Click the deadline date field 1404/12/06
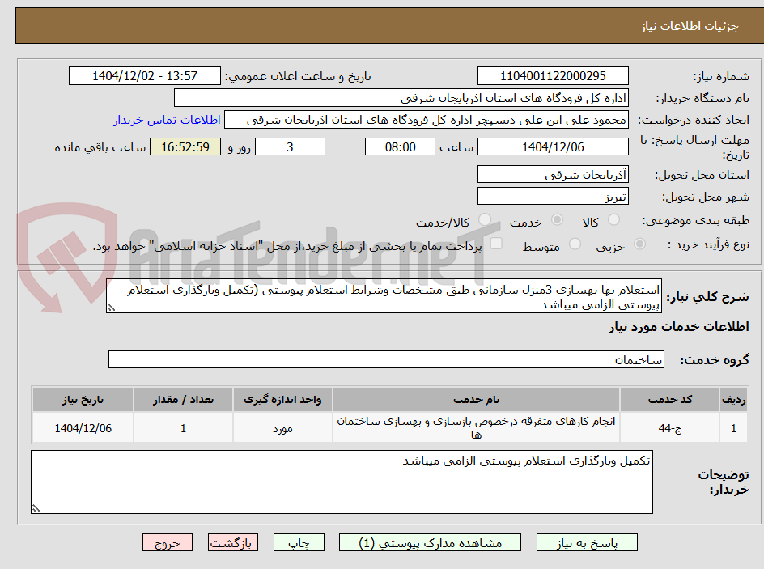This screenshot has width=764, height=569. coord(553,146)
